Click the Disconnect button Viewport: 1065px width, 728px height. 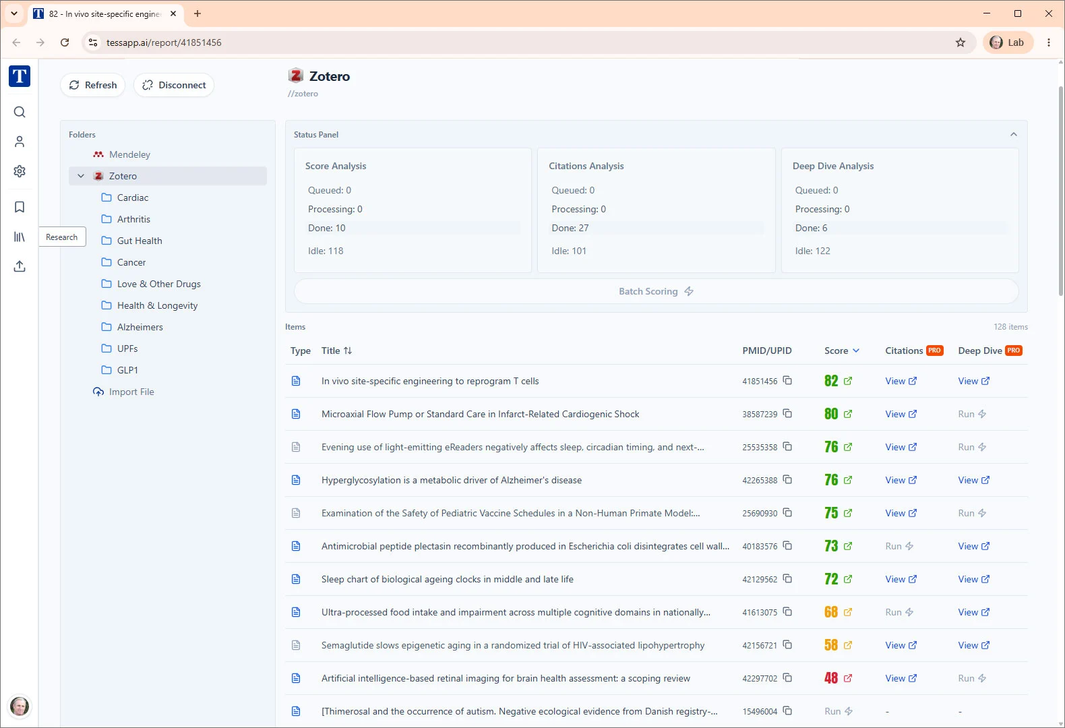[x=174, y=85]
